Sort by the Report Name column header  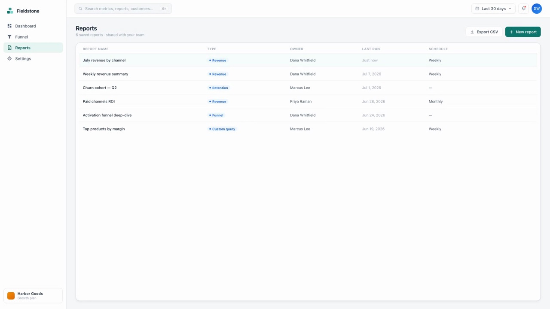pyautogui.click(x=95, y=49)
